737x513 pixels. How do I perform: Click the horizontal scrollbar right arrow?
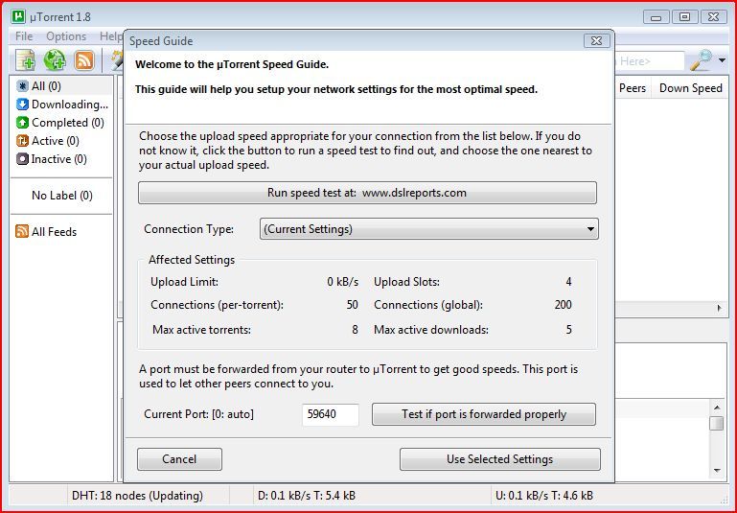click(x=719, y=308)
